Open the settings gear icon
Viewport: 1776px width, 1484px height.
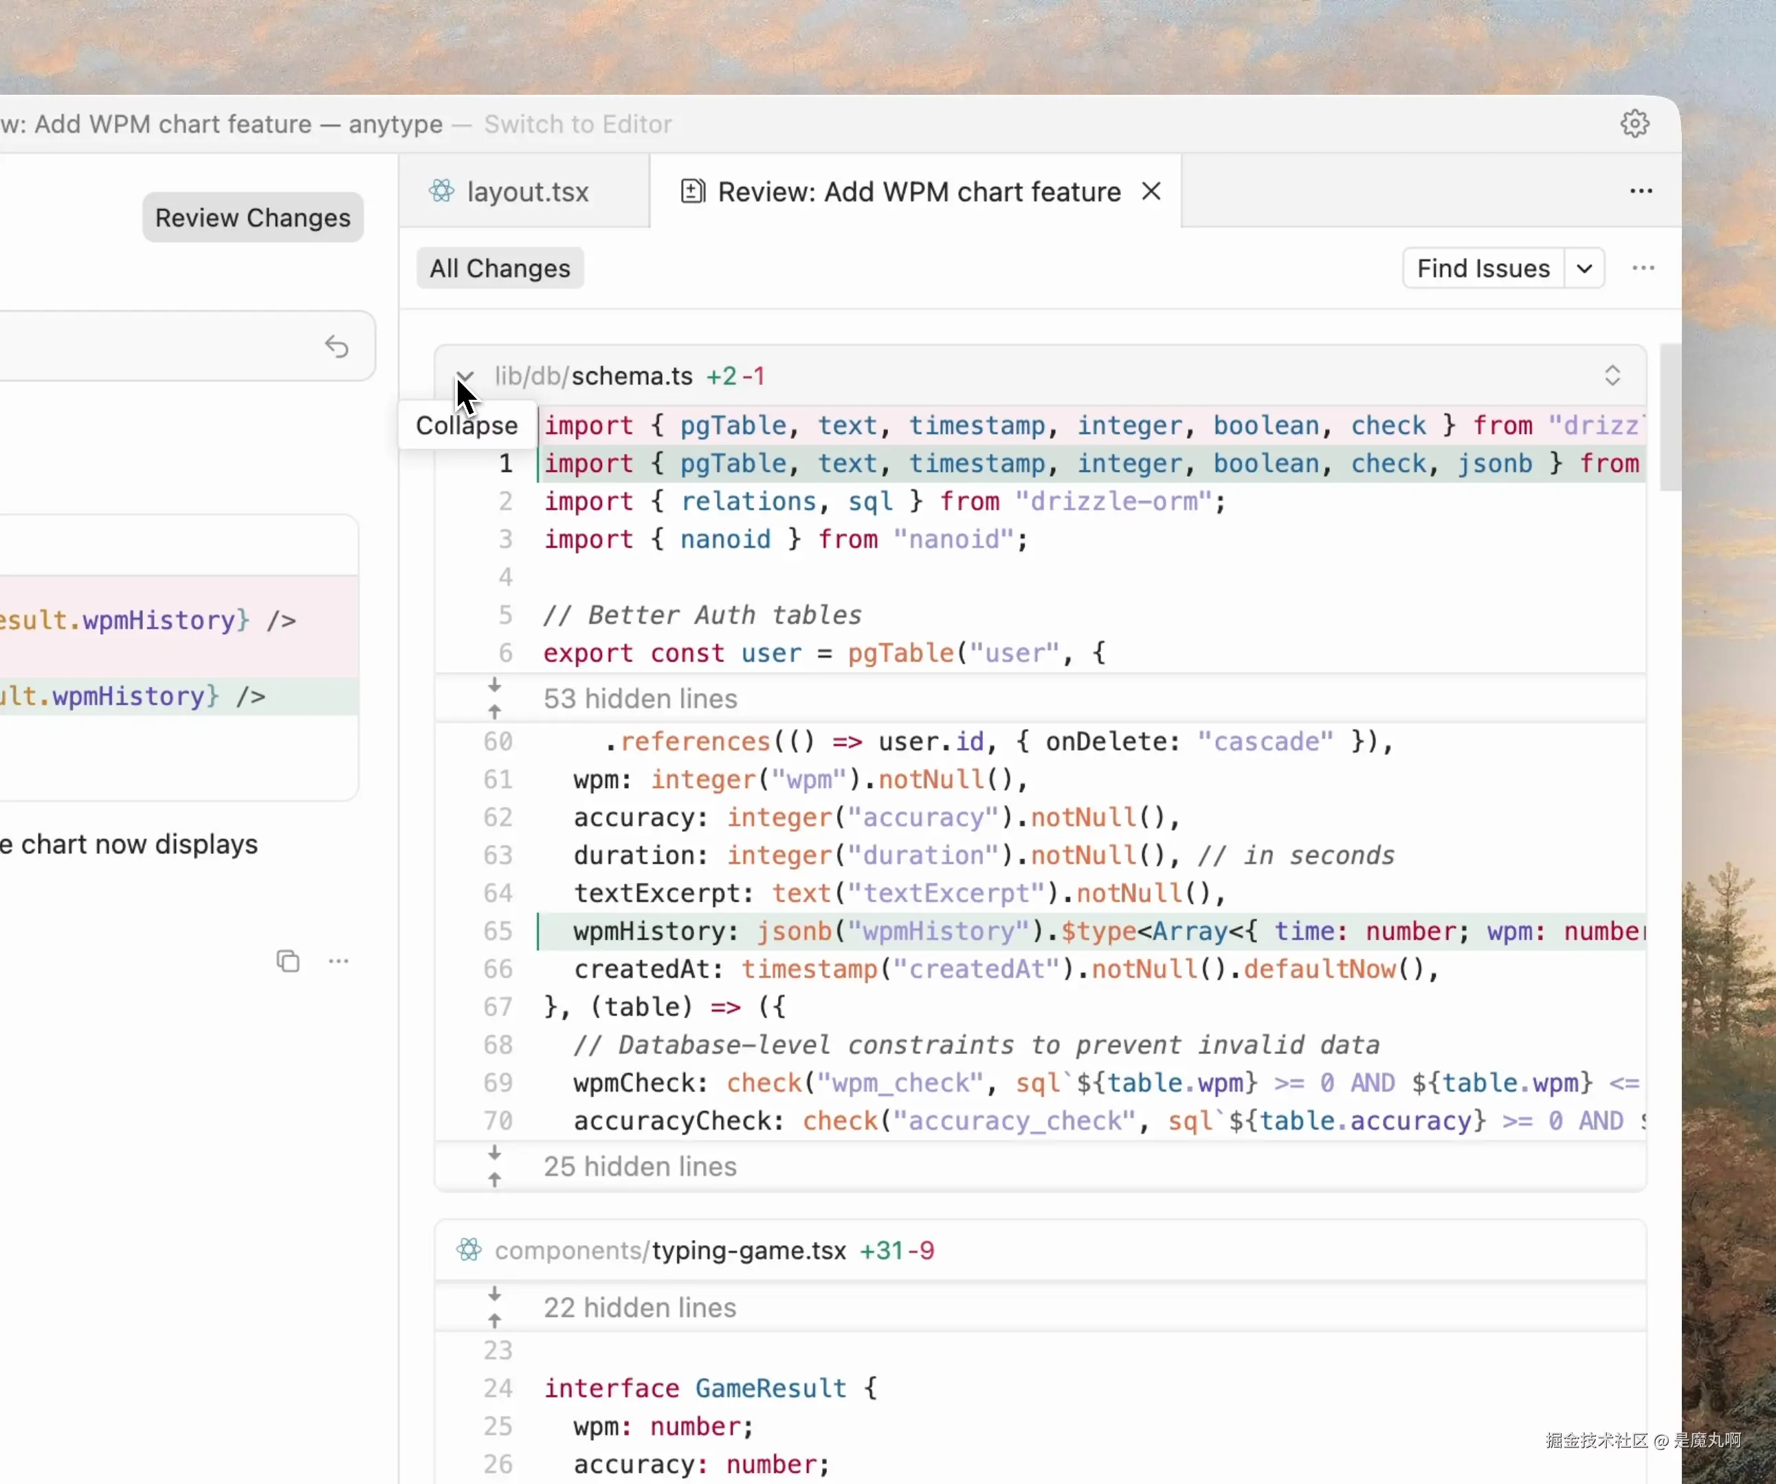click(x=1634, y=124)
